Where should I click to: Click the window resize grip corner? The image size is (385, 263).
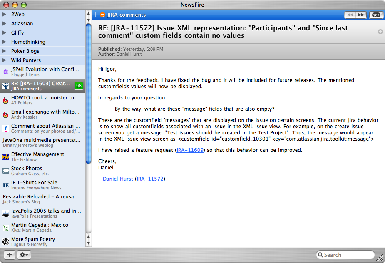pyautogui.click(x=380, y=258)
